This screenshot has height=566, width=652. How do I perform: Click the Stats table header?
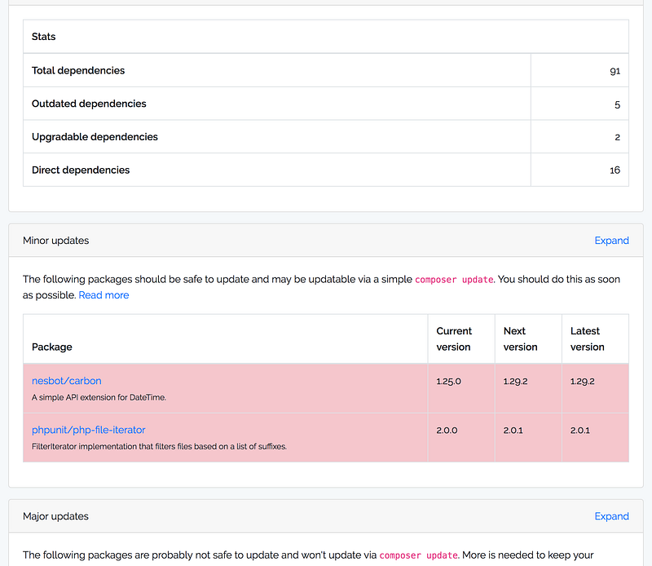click(x=44, y=37)
